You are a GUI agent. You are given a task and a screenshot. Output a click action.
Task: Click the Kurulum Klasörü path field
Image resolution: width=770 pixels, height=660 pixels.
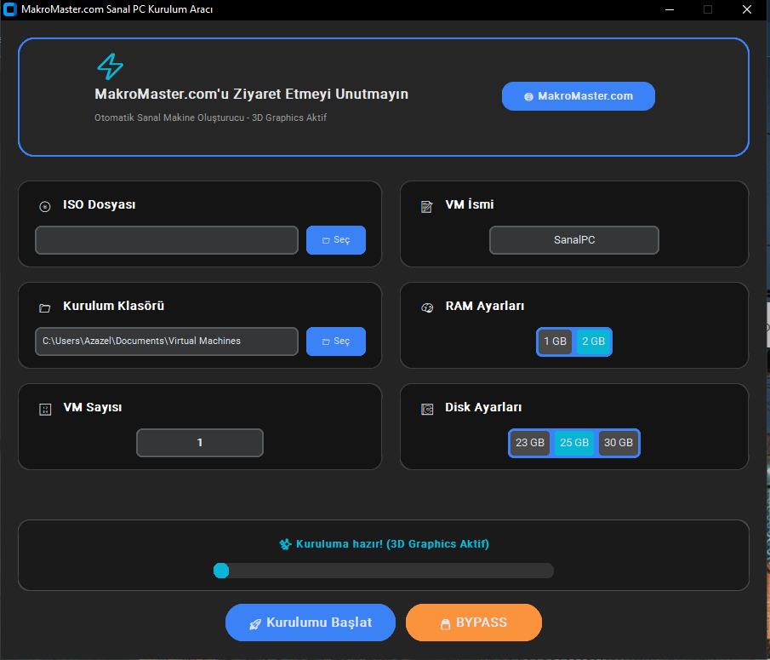click(x=167, y=341)
